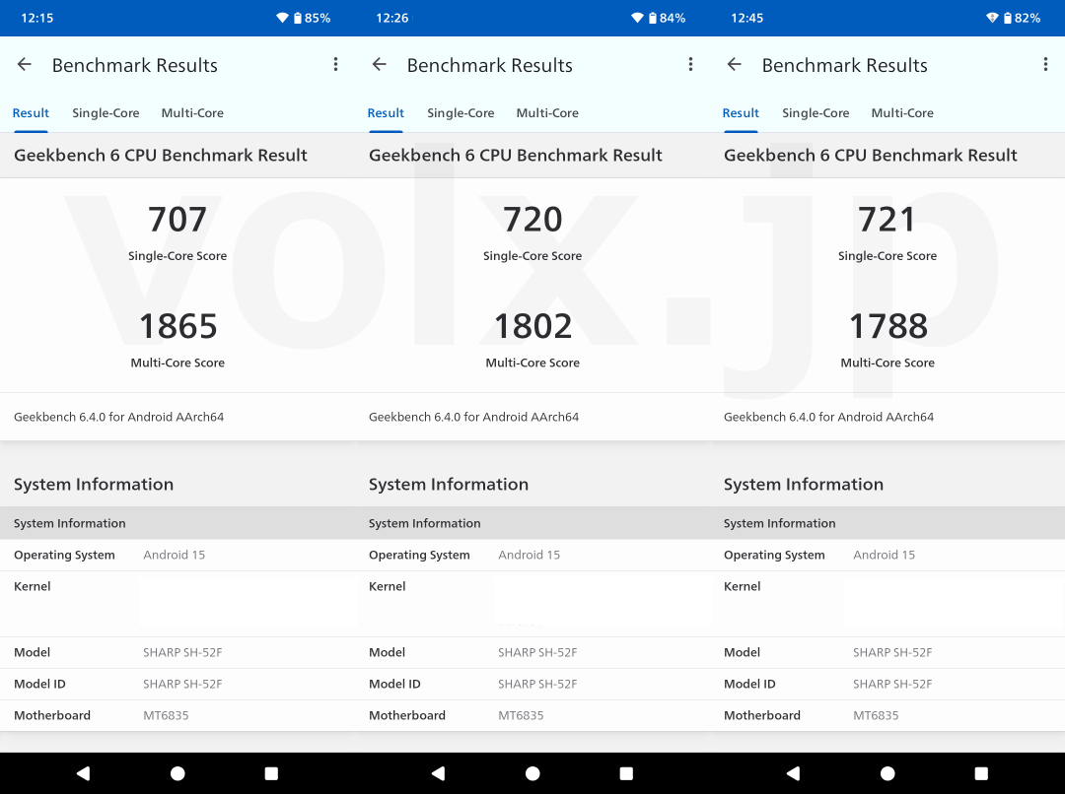Tap the back arrow on the 12:26 screen

[x=380, y=64]
